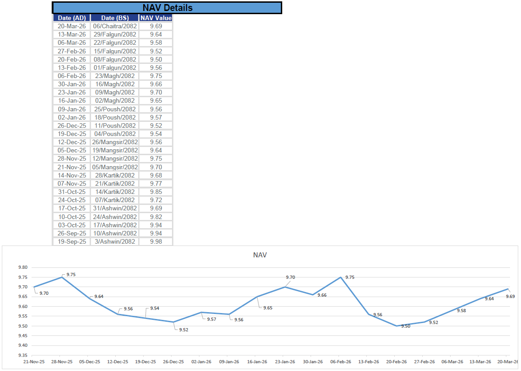The width and height of the screenshot is (521, 371).
Task: Click the NAV Value column header
Action: 156,18
